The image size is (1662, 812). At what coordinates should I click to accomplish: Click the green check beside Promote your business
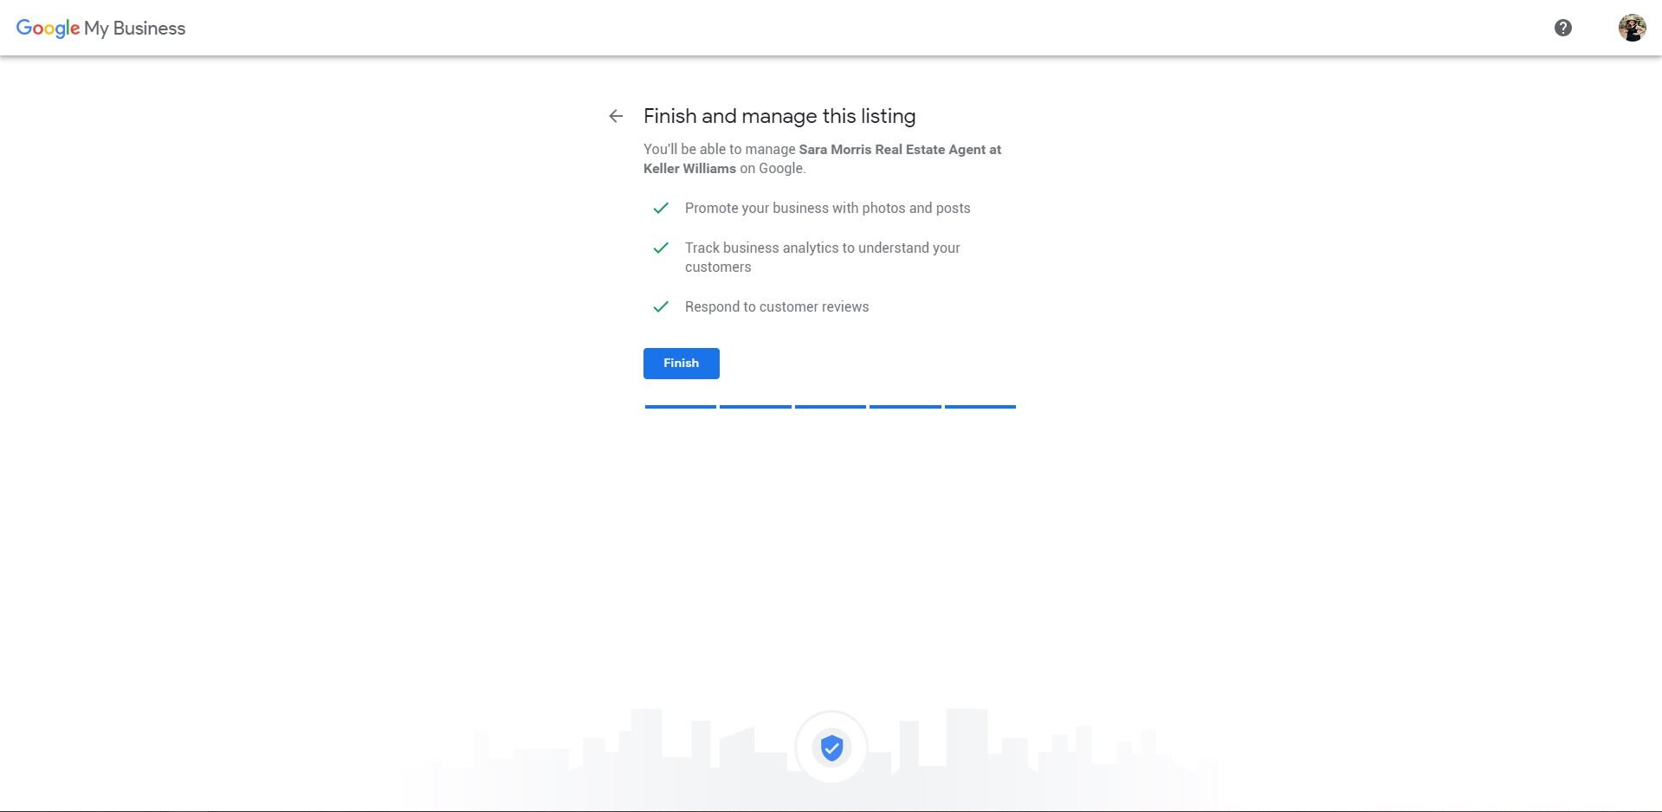661,208
